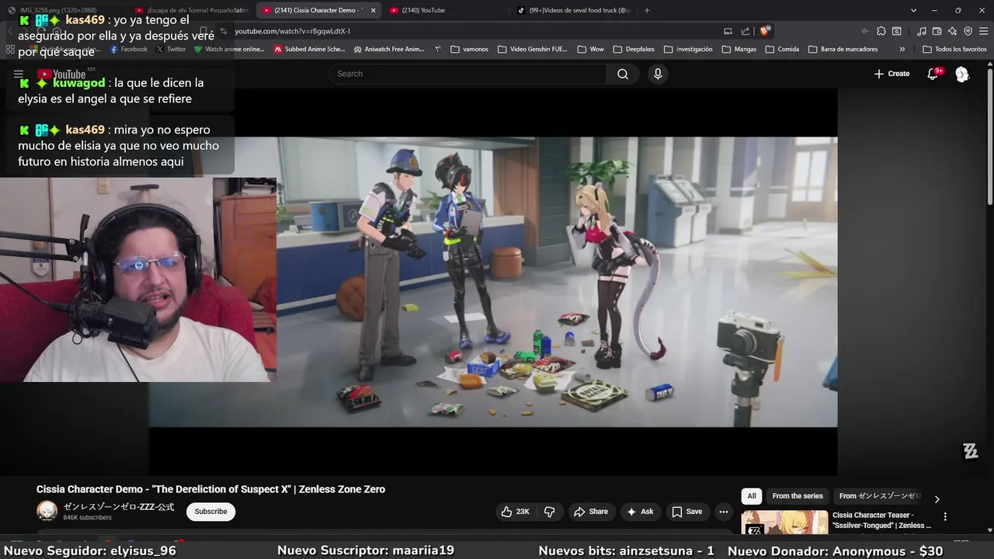Click into the YouTube search field
The width and height of the screenshot is (994, 559).
[x=468, y=74]
